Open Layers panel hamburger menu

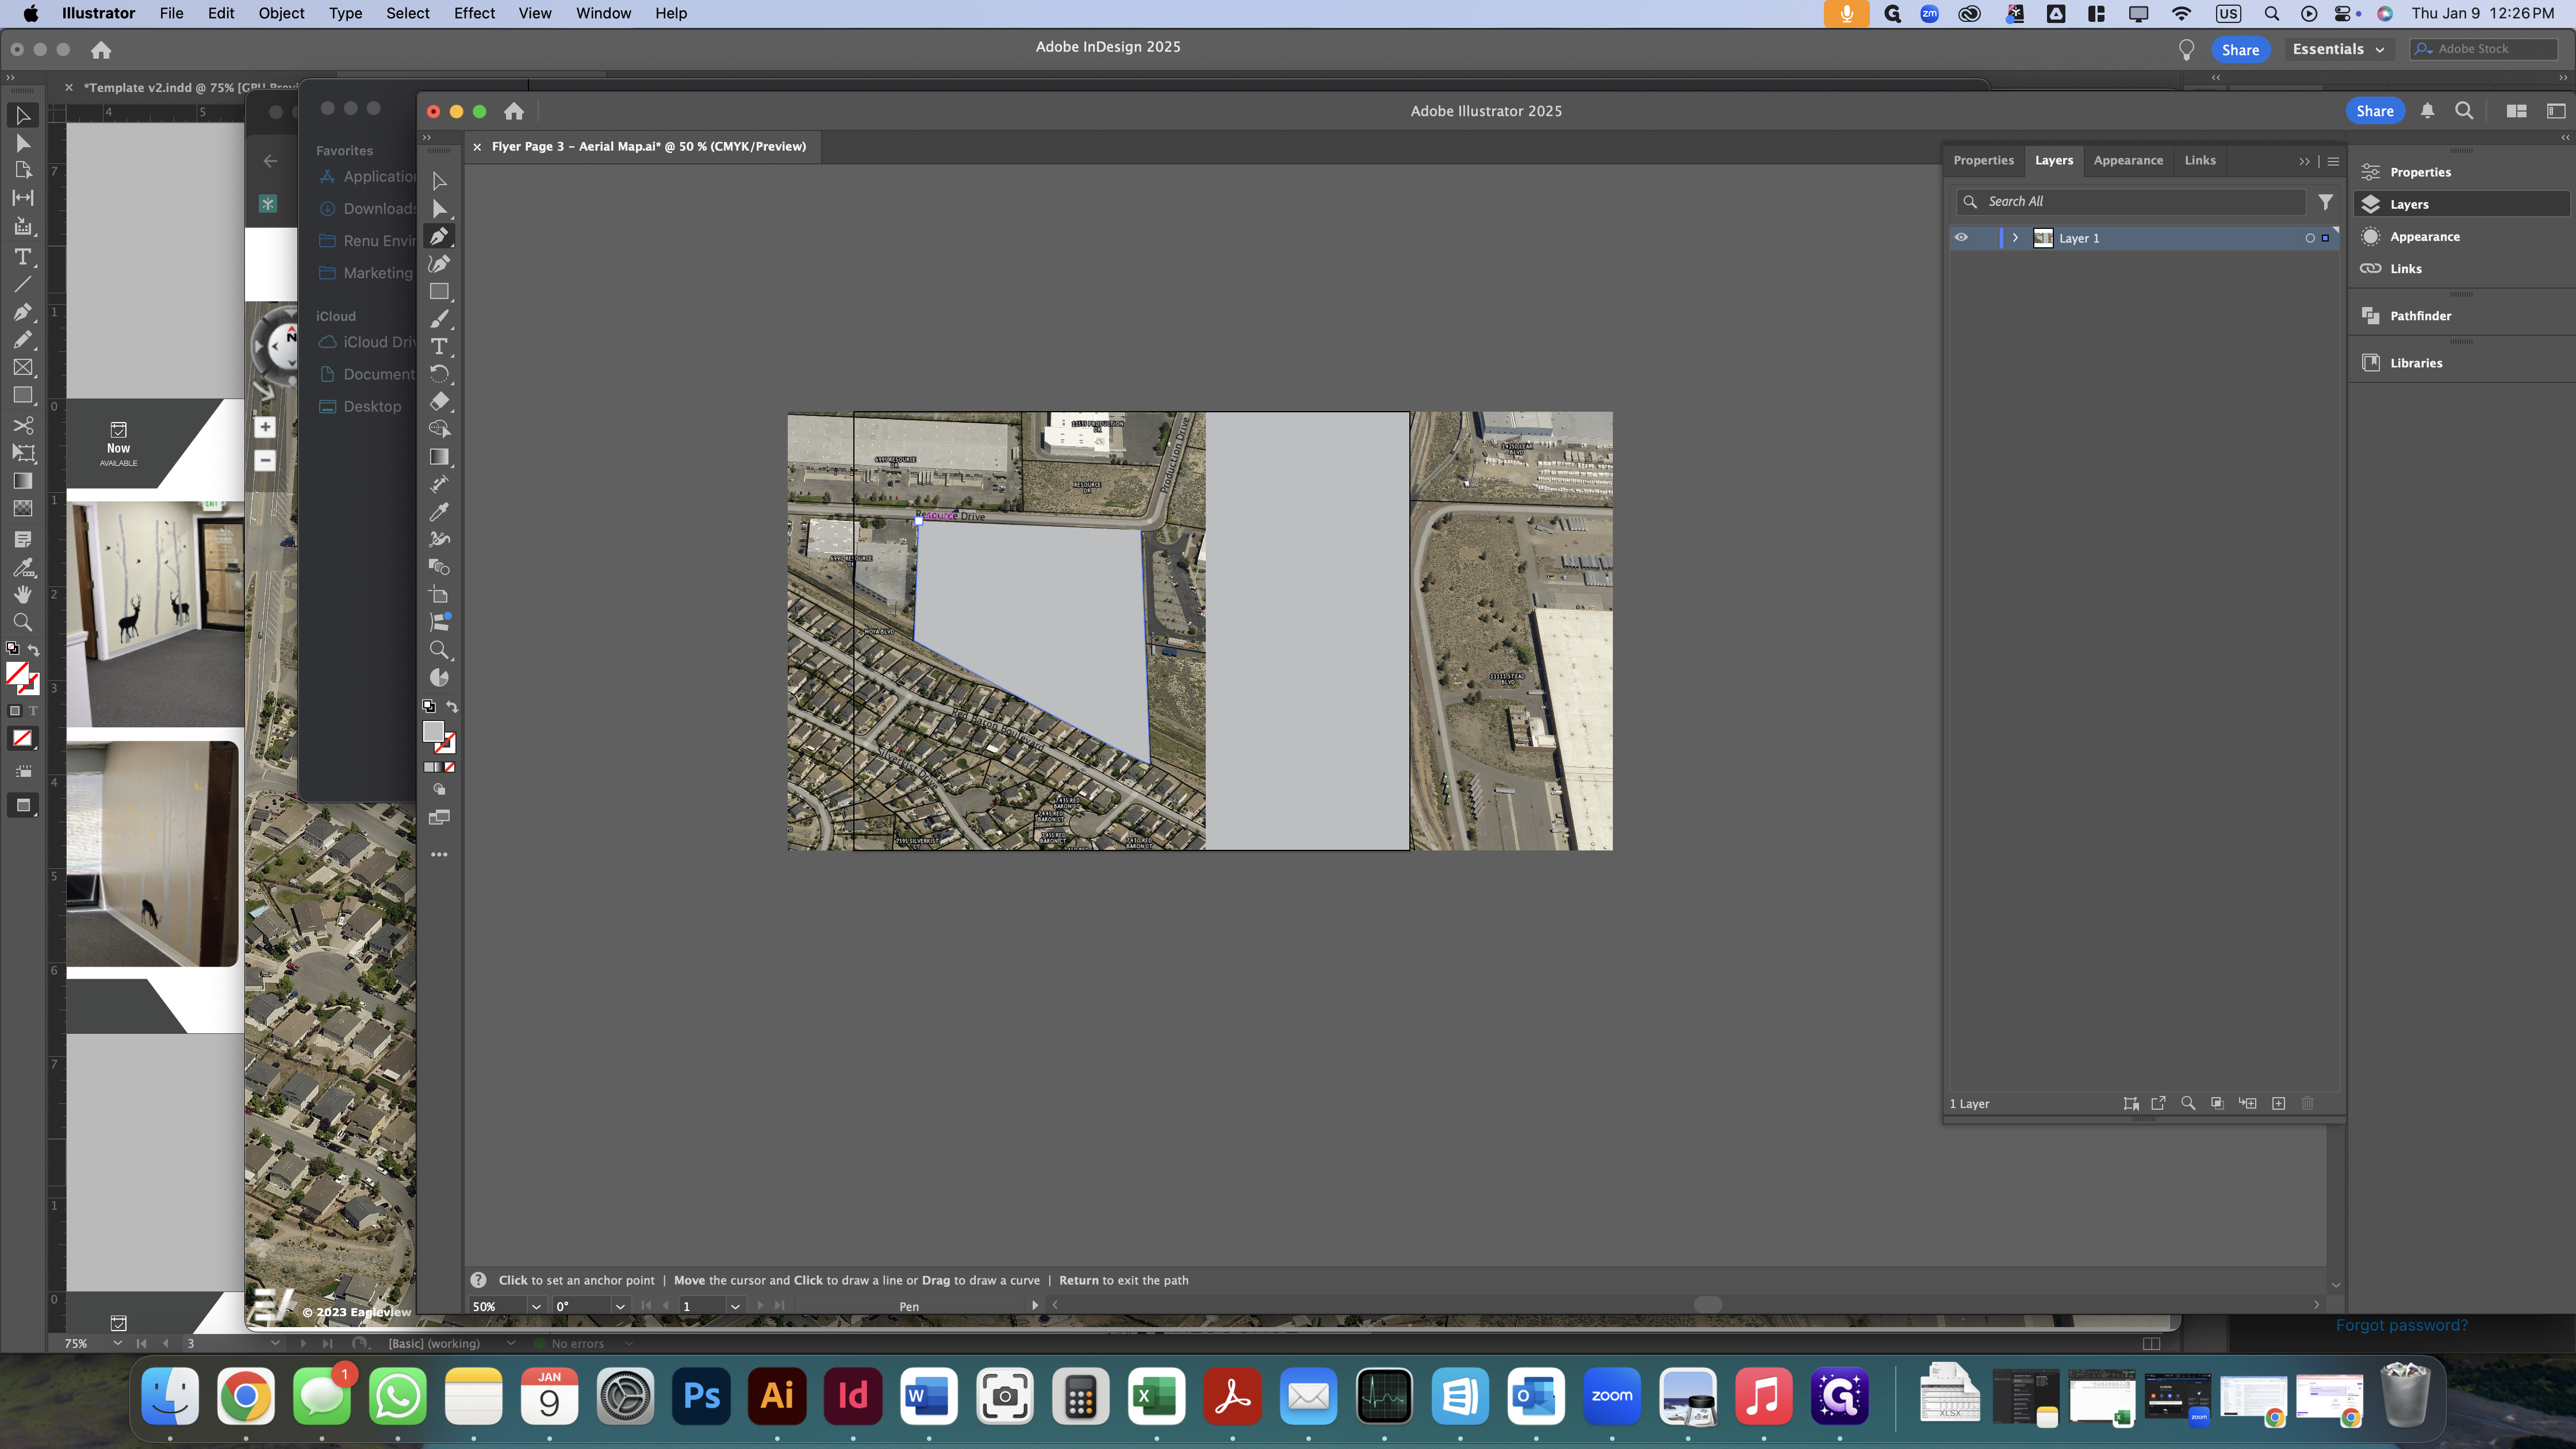pos(2333,161)
